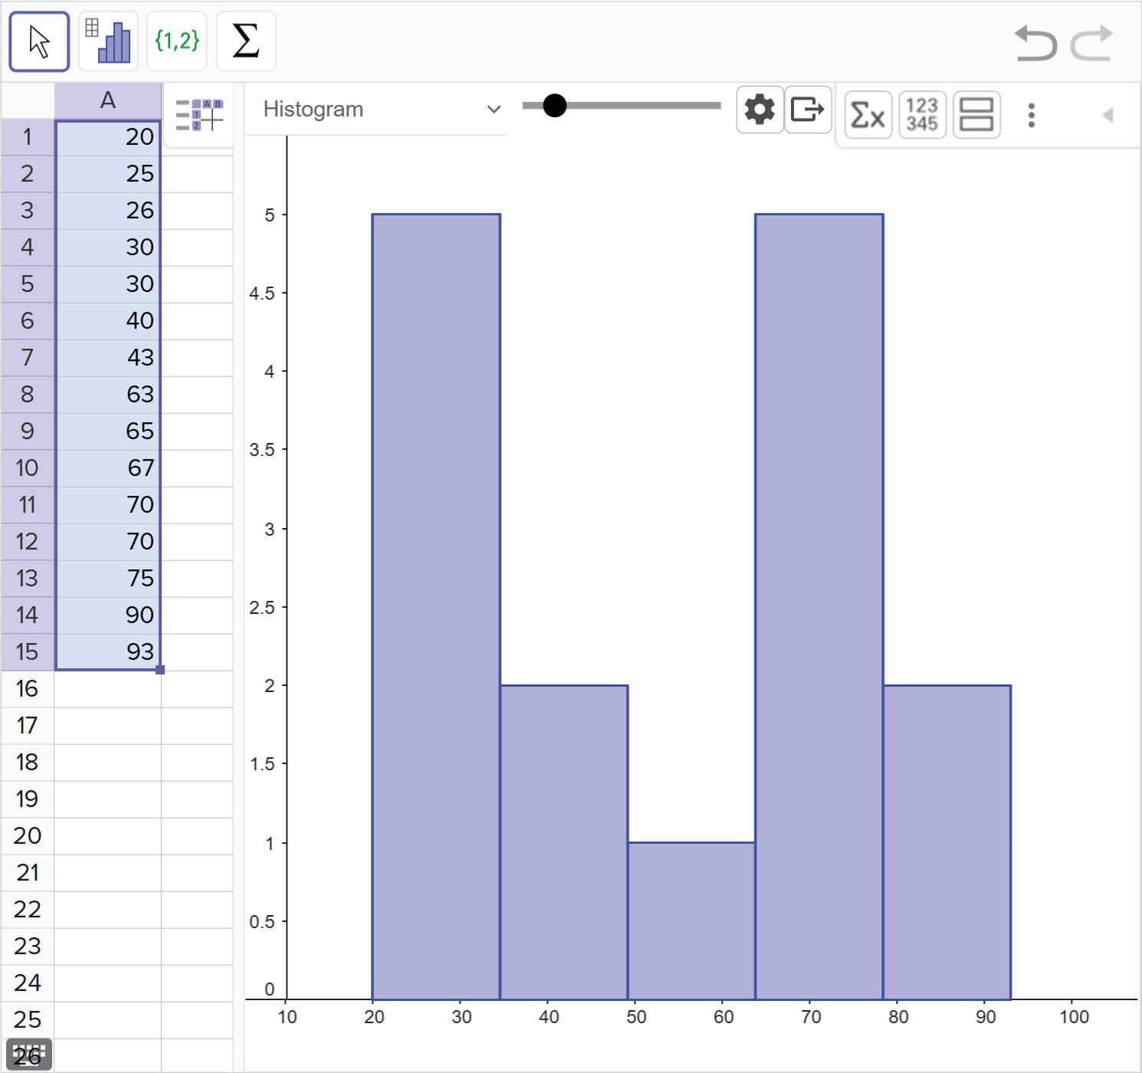Click cell containing value 43
This screenshot has width=1142, height=1073.
pos(108,358)
